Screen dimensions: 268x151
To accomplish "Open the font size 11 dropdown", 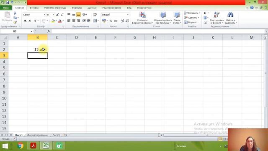I will 53,15.
